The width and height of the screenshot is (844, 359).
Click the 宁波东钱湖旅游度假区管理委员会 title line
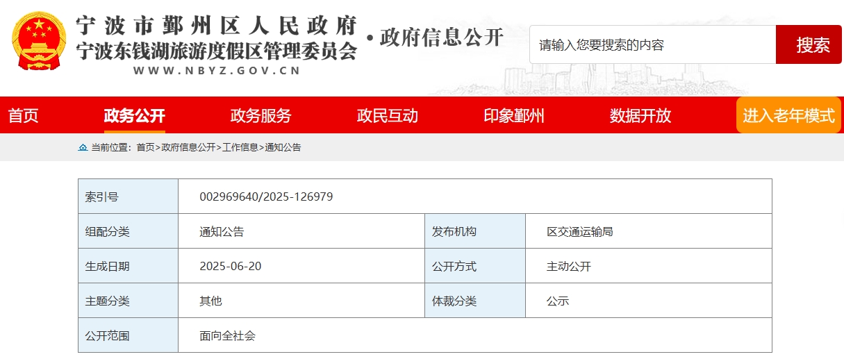pyautogui.click(x=216, y=51)
